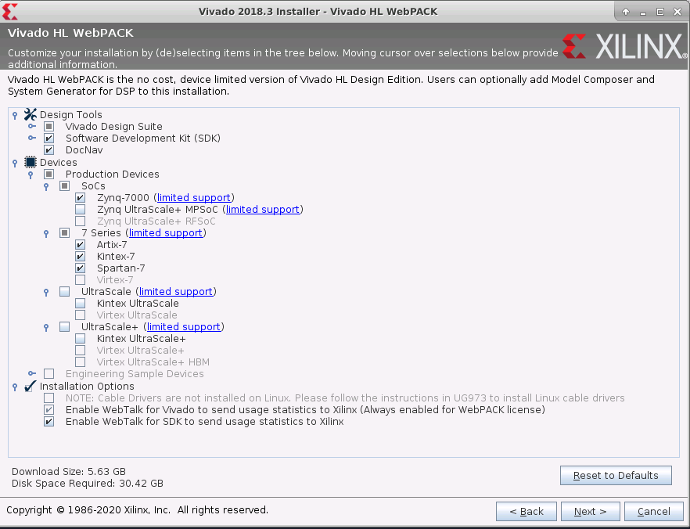Click the Download Size 5.63 GB text
This screenshot has width=690, height=529.
[x=69, y=471]
